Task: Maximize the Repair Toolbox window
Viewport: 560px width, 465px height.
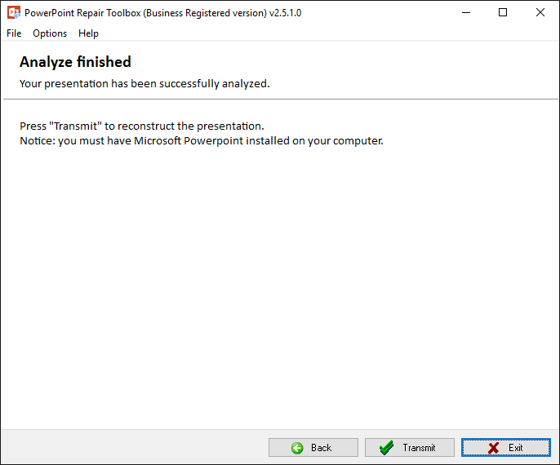Action: click(x=503, y=13)
